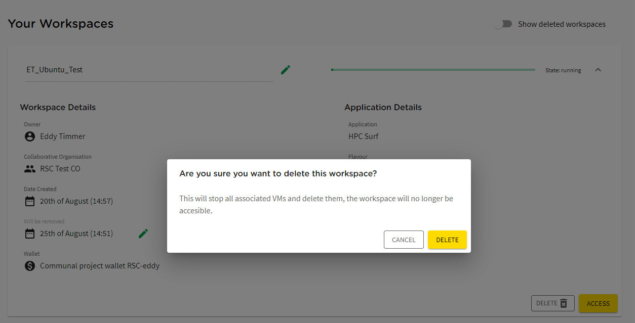Toggle Show deleted workspaces switch
The image size is (635, 323).
click(503, 24)
